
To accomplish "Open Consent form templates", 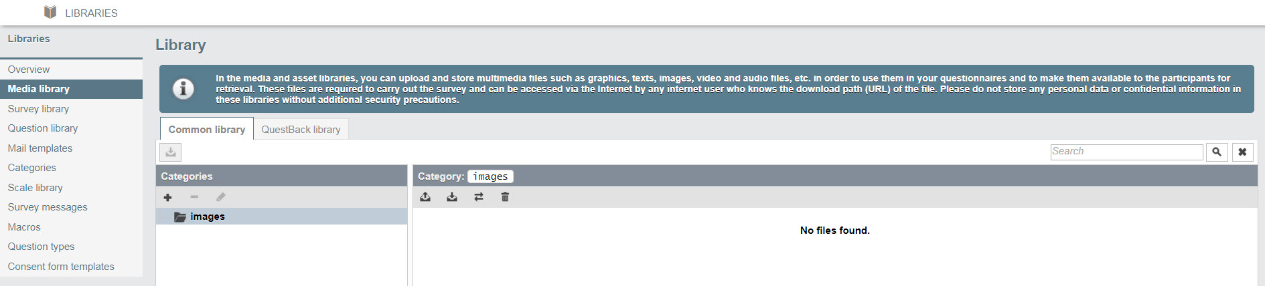I will 61,267.
